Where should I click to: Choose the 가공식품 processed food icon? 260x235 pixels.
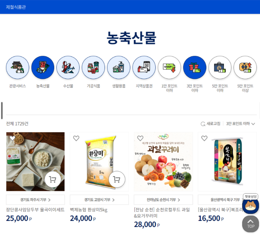pos(93,68)
